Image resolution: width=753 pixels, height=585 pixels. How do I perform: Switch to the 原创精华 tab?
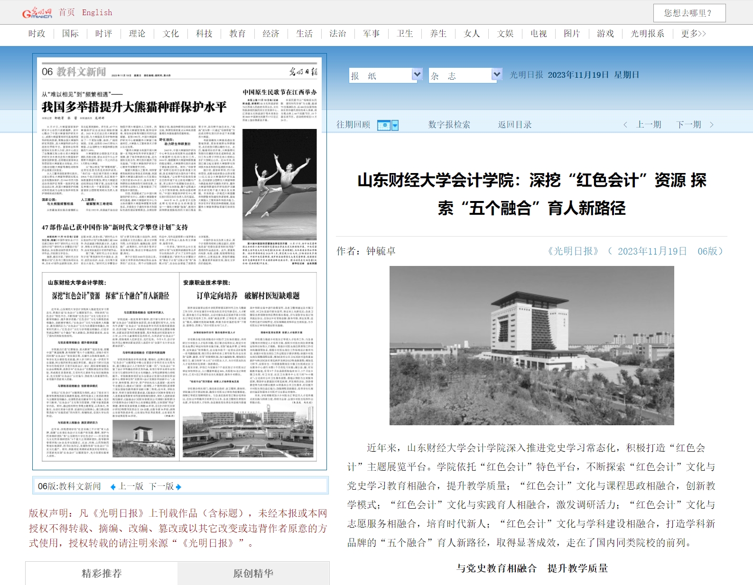(x=253, y=574)
